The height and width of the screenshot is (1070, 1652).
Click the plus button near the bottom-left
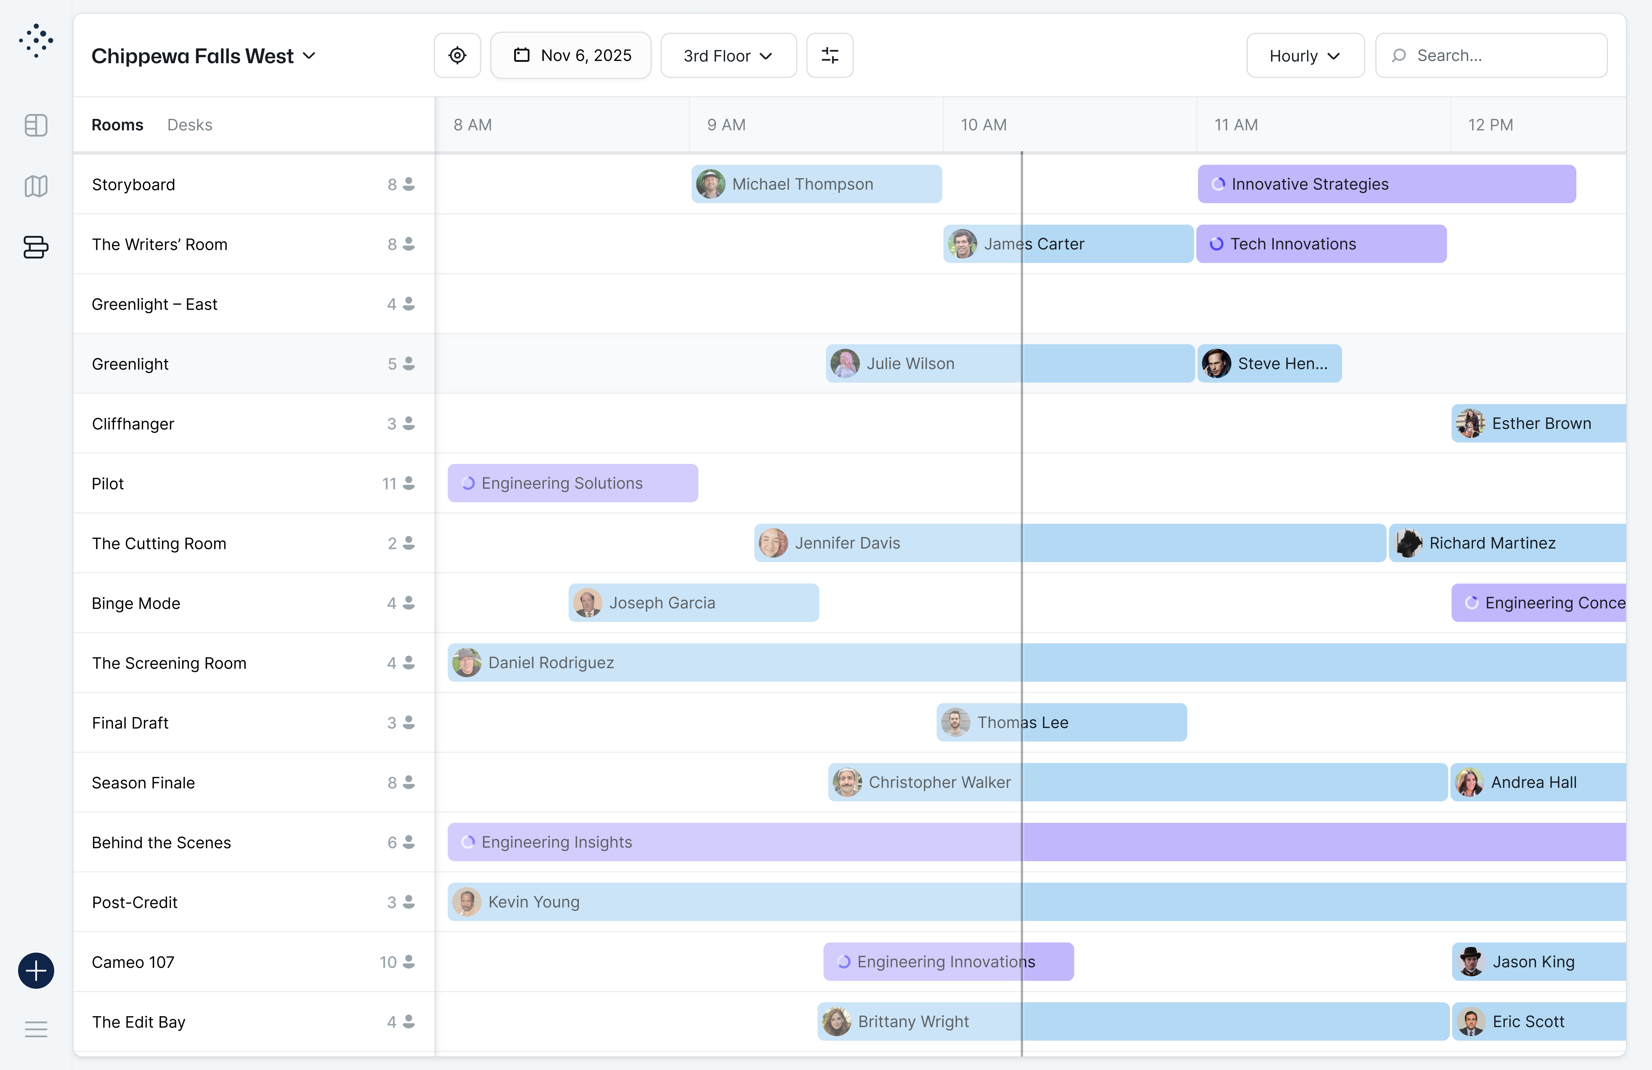click(35, 971)
